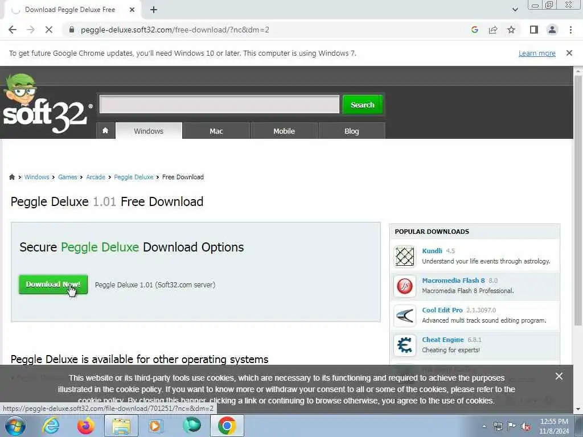The width and height of the screenshot is (583, 437).
Task: Open the Chrome profile avatar
Action: 552,30
